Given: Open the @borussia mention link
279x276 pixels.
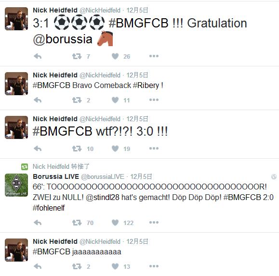Looking at the screenshot, I should (63, 39).
